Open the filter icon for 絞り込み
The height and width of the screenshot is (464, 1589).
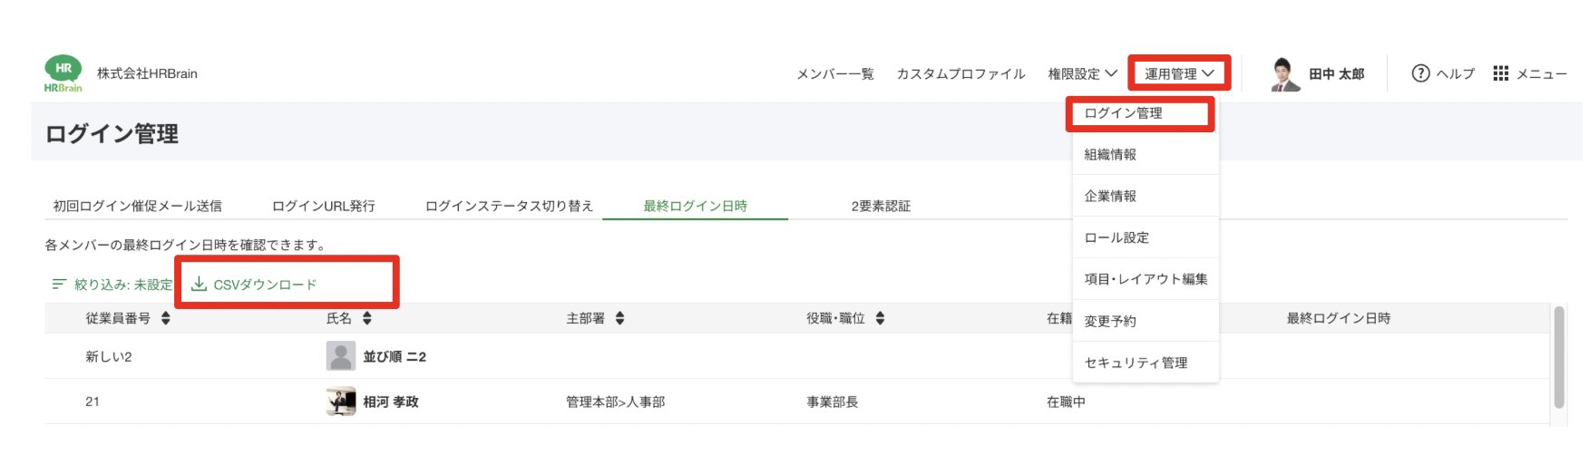[59, 285]
